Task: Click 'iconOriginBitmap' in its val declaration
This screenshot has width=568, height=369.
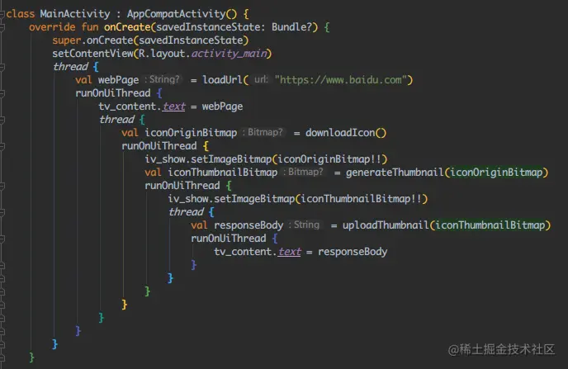Action: tap(191, 133)
